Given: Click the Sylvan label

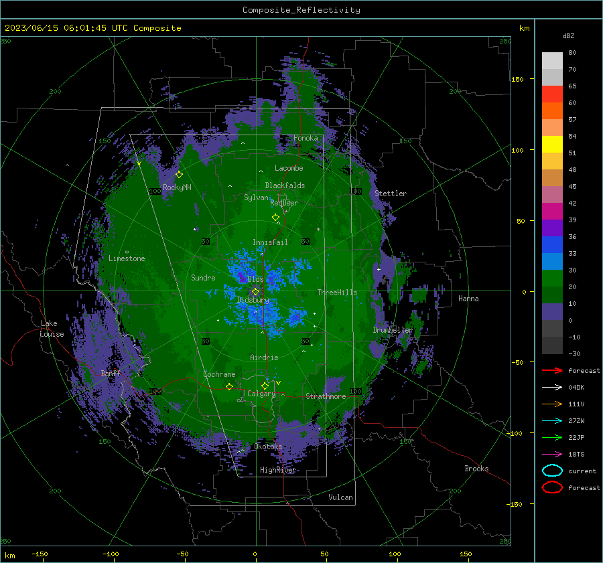Looking at the screenshot, I should tap(256, 197).
